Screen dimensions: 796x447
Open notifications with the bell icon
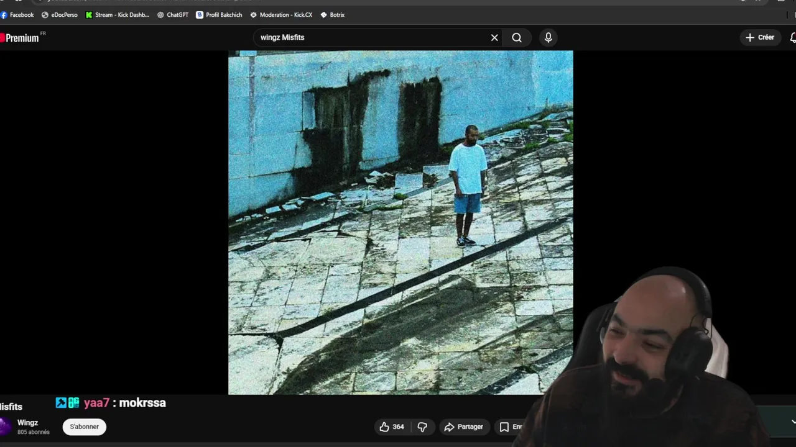pos(792,38)
